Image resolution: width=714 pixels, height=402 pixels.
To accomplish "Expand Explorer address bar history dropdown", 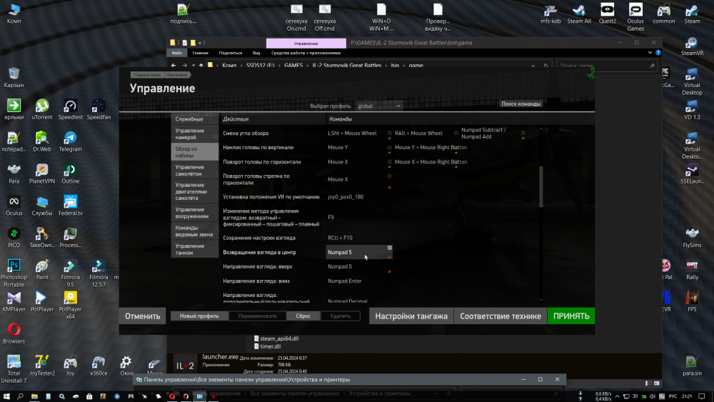I will pyautogui.click(x=533, y=66).
